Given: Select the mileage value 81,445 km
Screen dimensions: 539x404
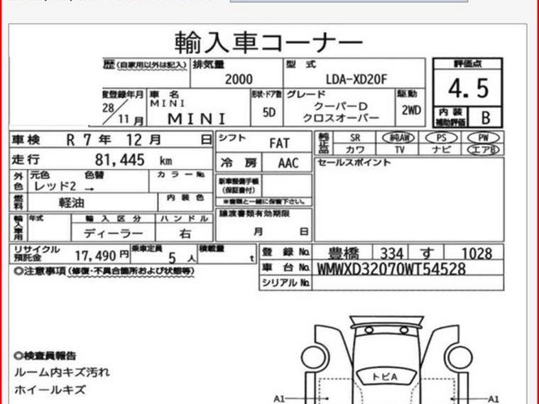Looking at the screenshot, I should [134, 160].
